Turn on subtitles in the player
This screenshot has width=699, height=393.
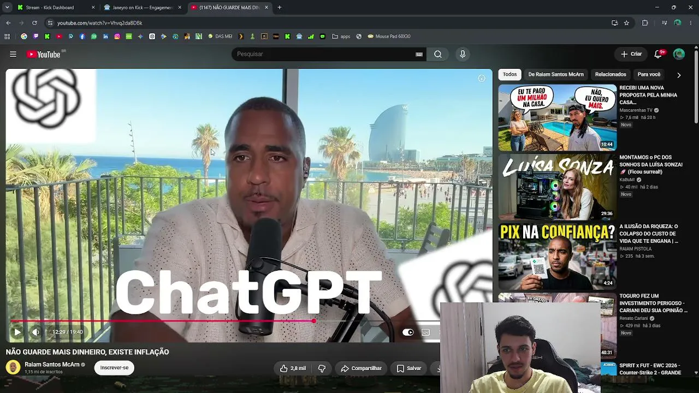click(x=426, y=332)
